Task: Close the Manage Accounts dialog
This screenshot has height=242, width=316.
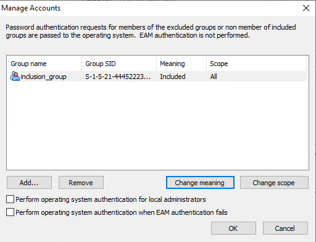Action: 306,8
